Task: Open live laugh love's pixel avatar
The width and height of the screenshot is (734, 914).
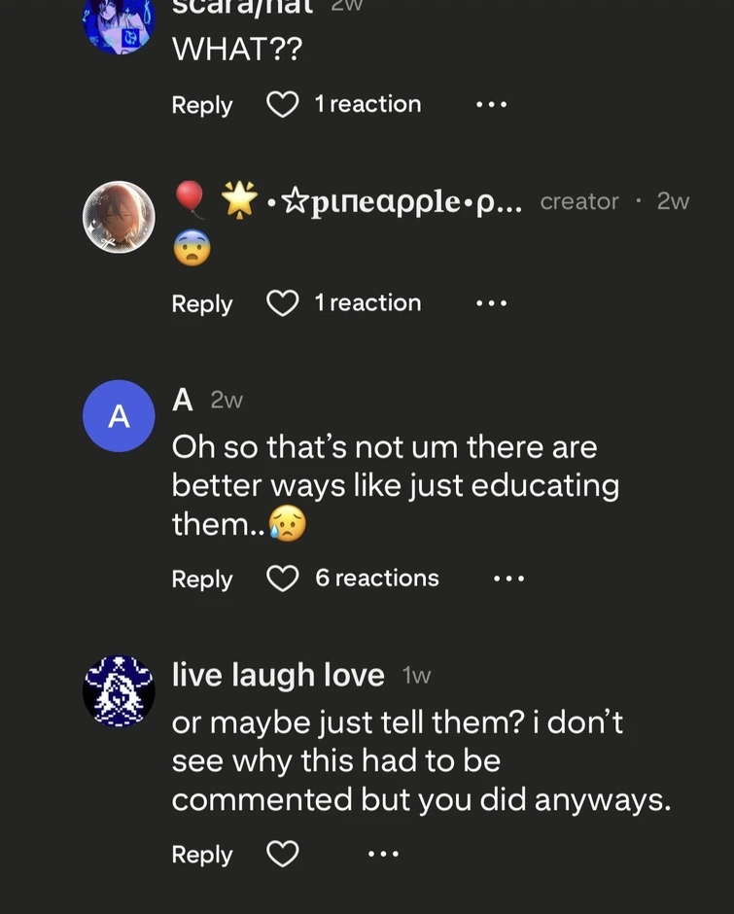Action: tap(119, 691)
